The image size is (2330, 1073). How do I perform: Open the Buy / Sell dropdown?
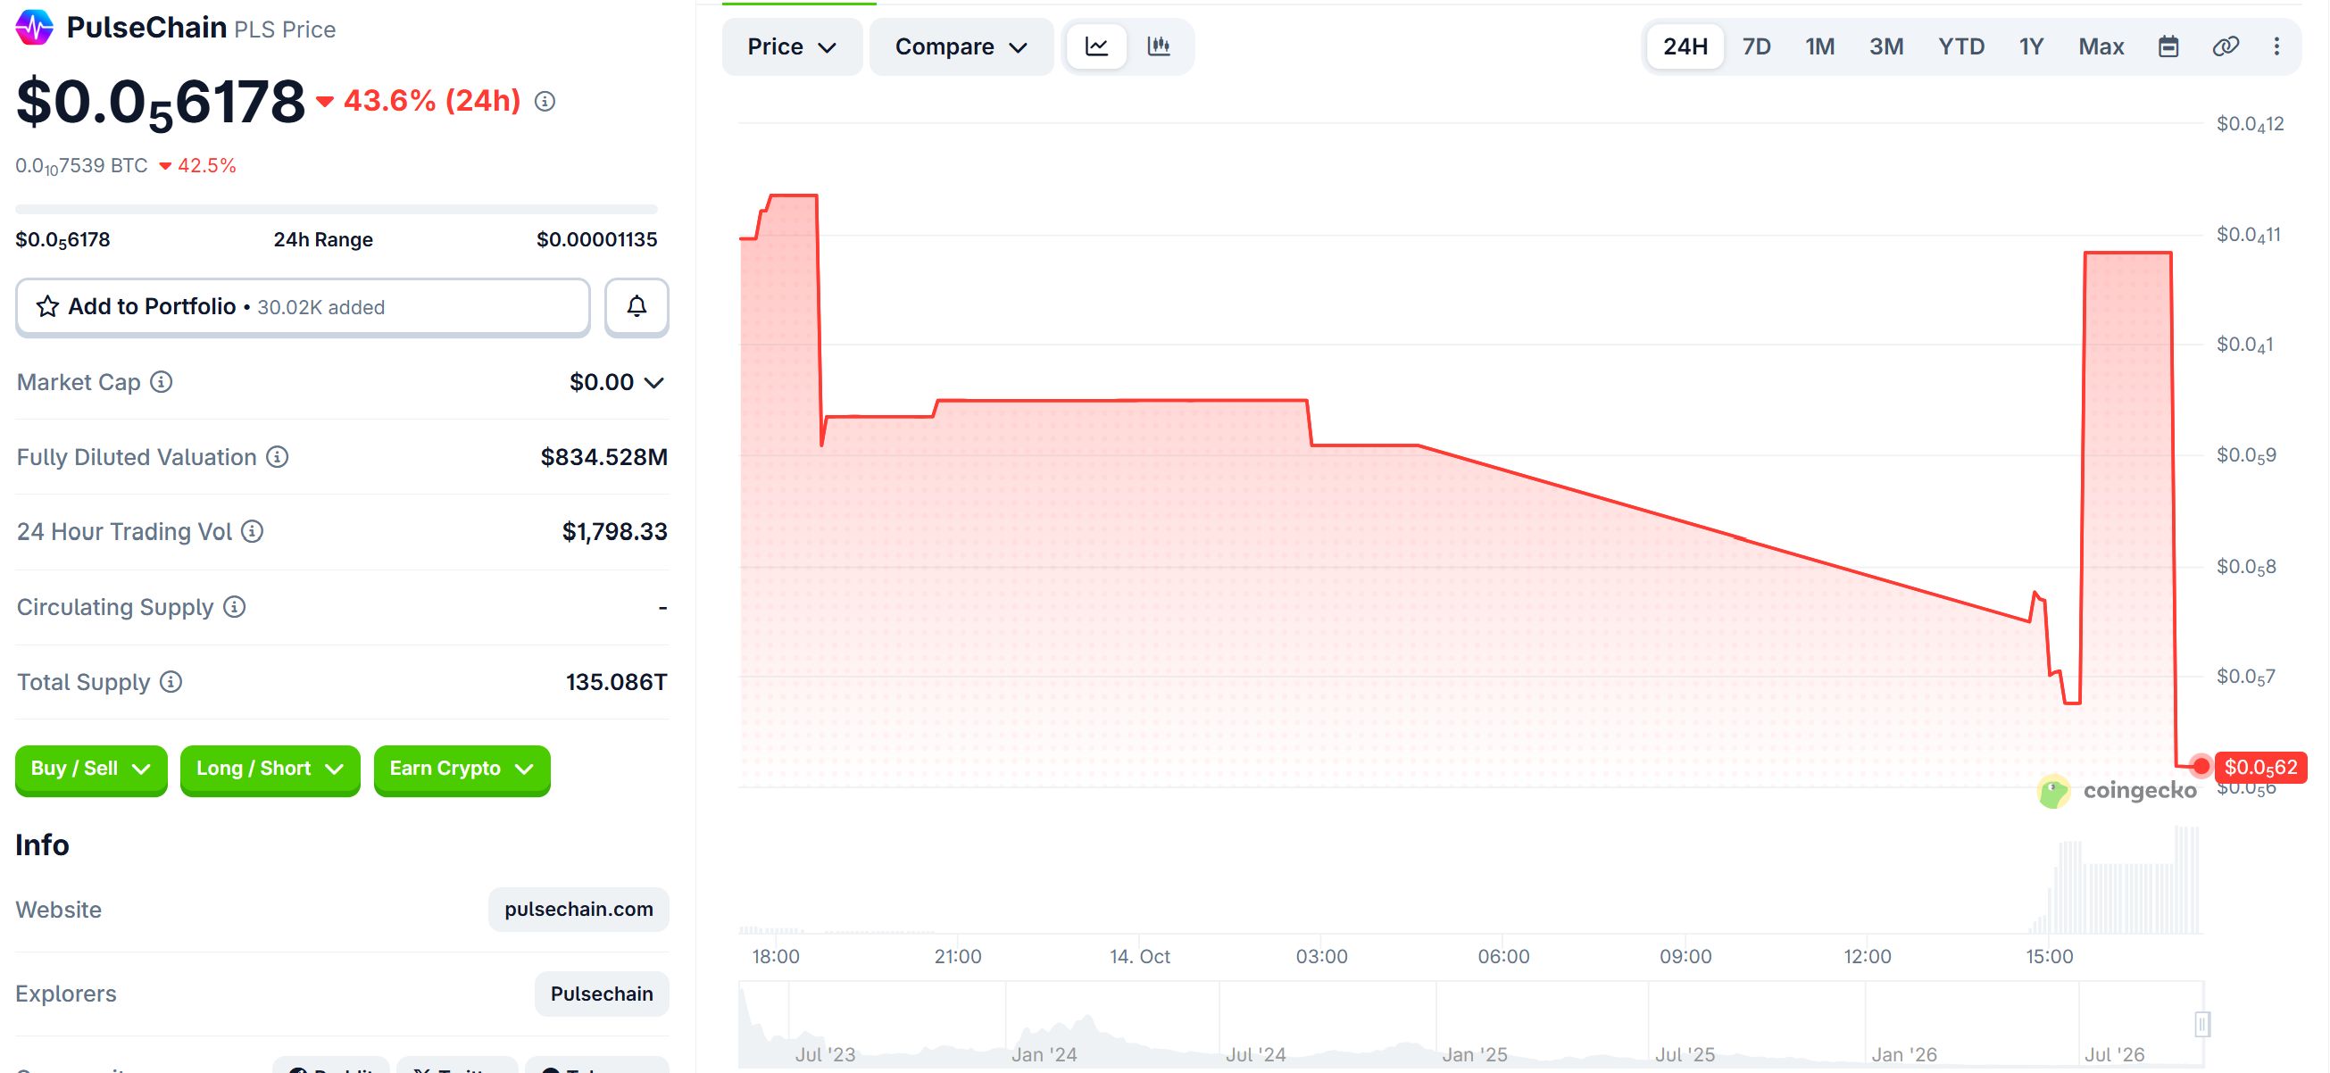click(91, 769)
